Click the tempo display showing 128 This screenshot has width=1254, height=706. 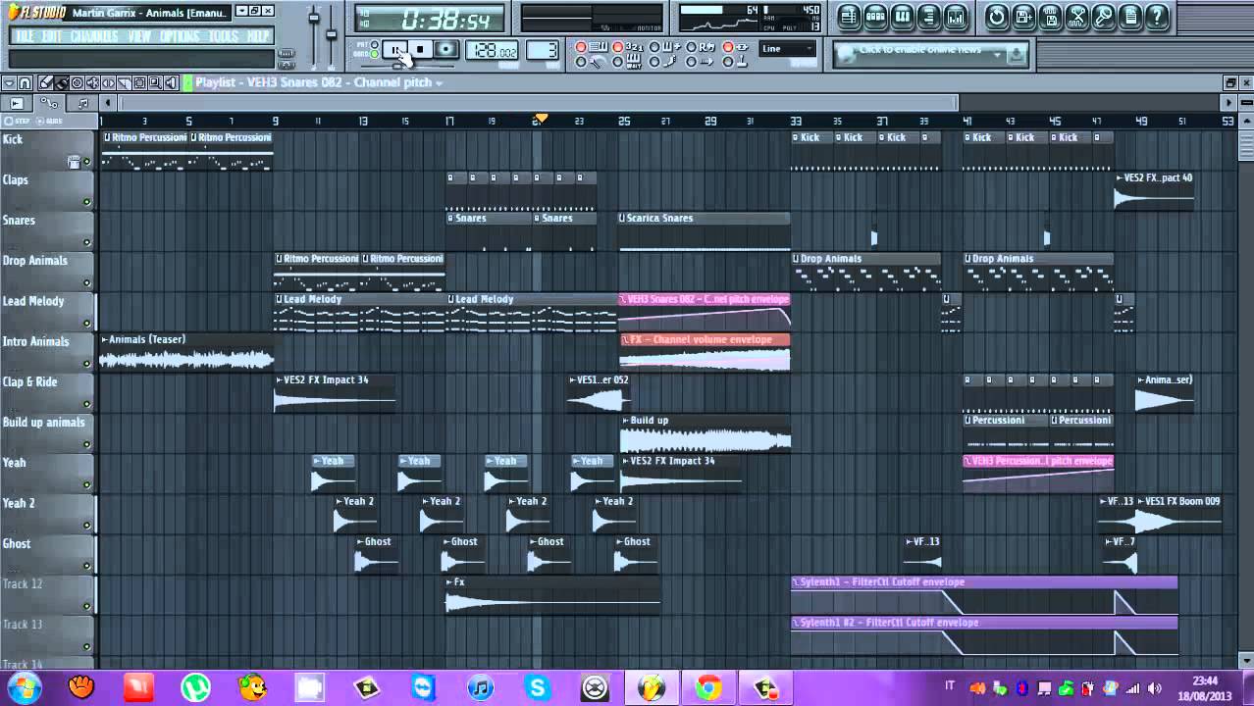tap(493, 51)
